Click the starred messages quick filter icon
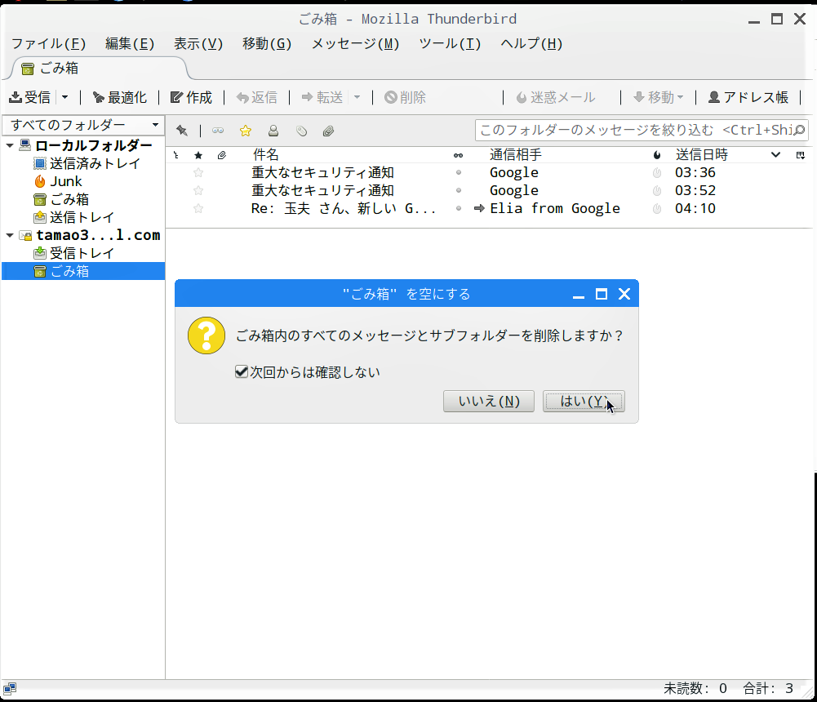Viewport: 817px width, 702px height. [245, 131]
